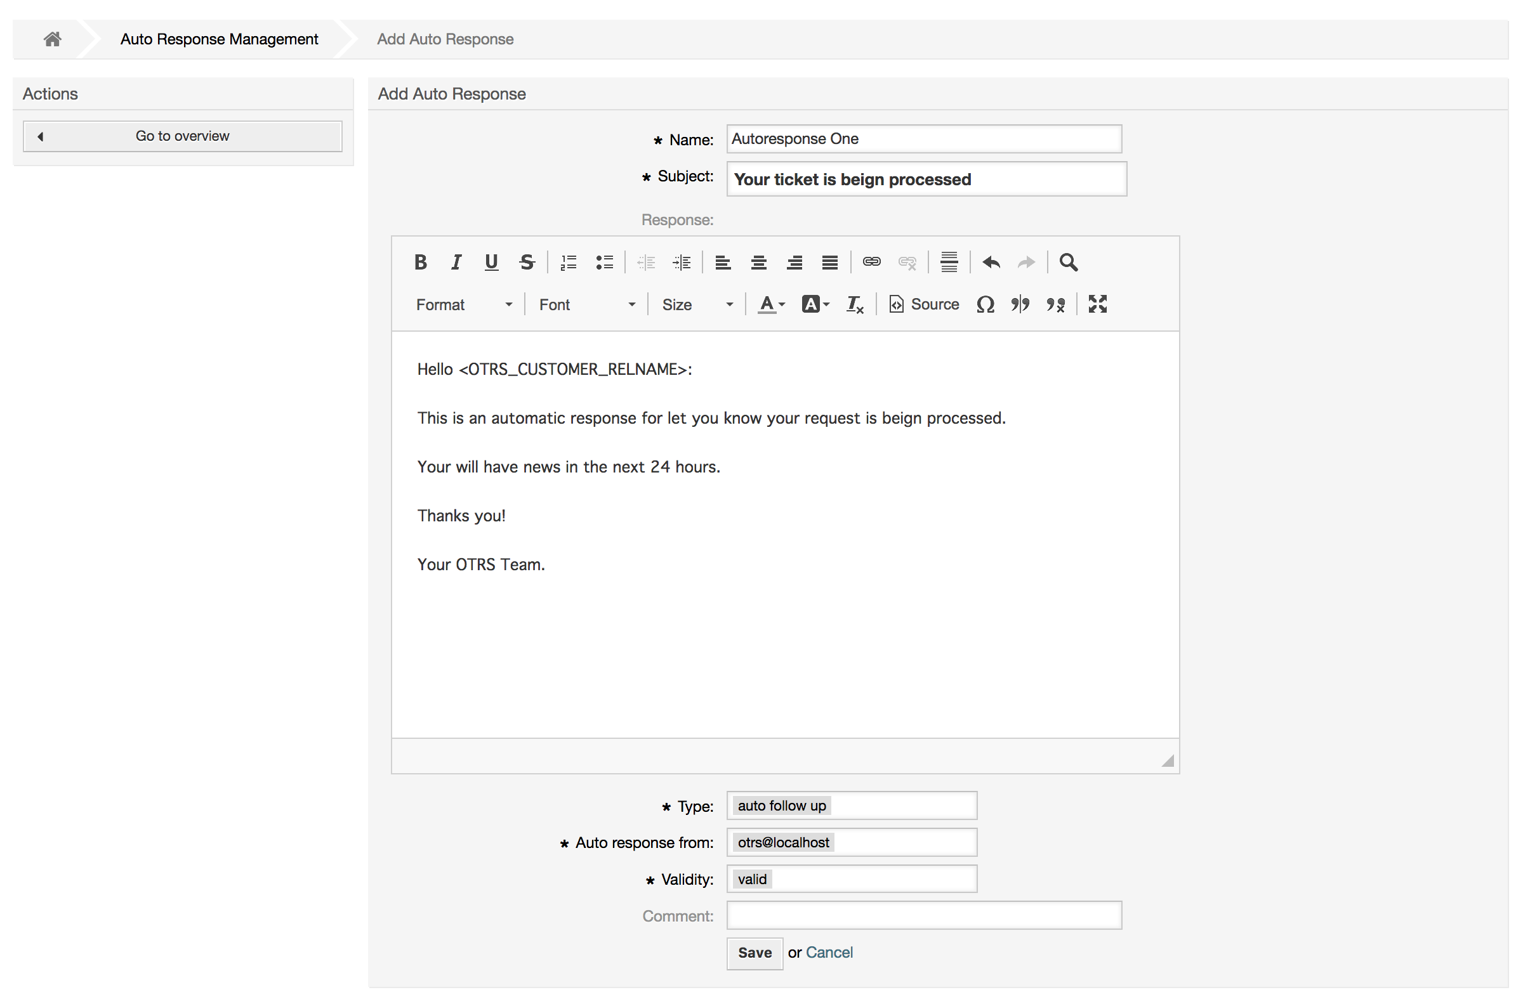Click the Go to overview action button
The image size is (1523, 1004).
click(x=183, y=136)
